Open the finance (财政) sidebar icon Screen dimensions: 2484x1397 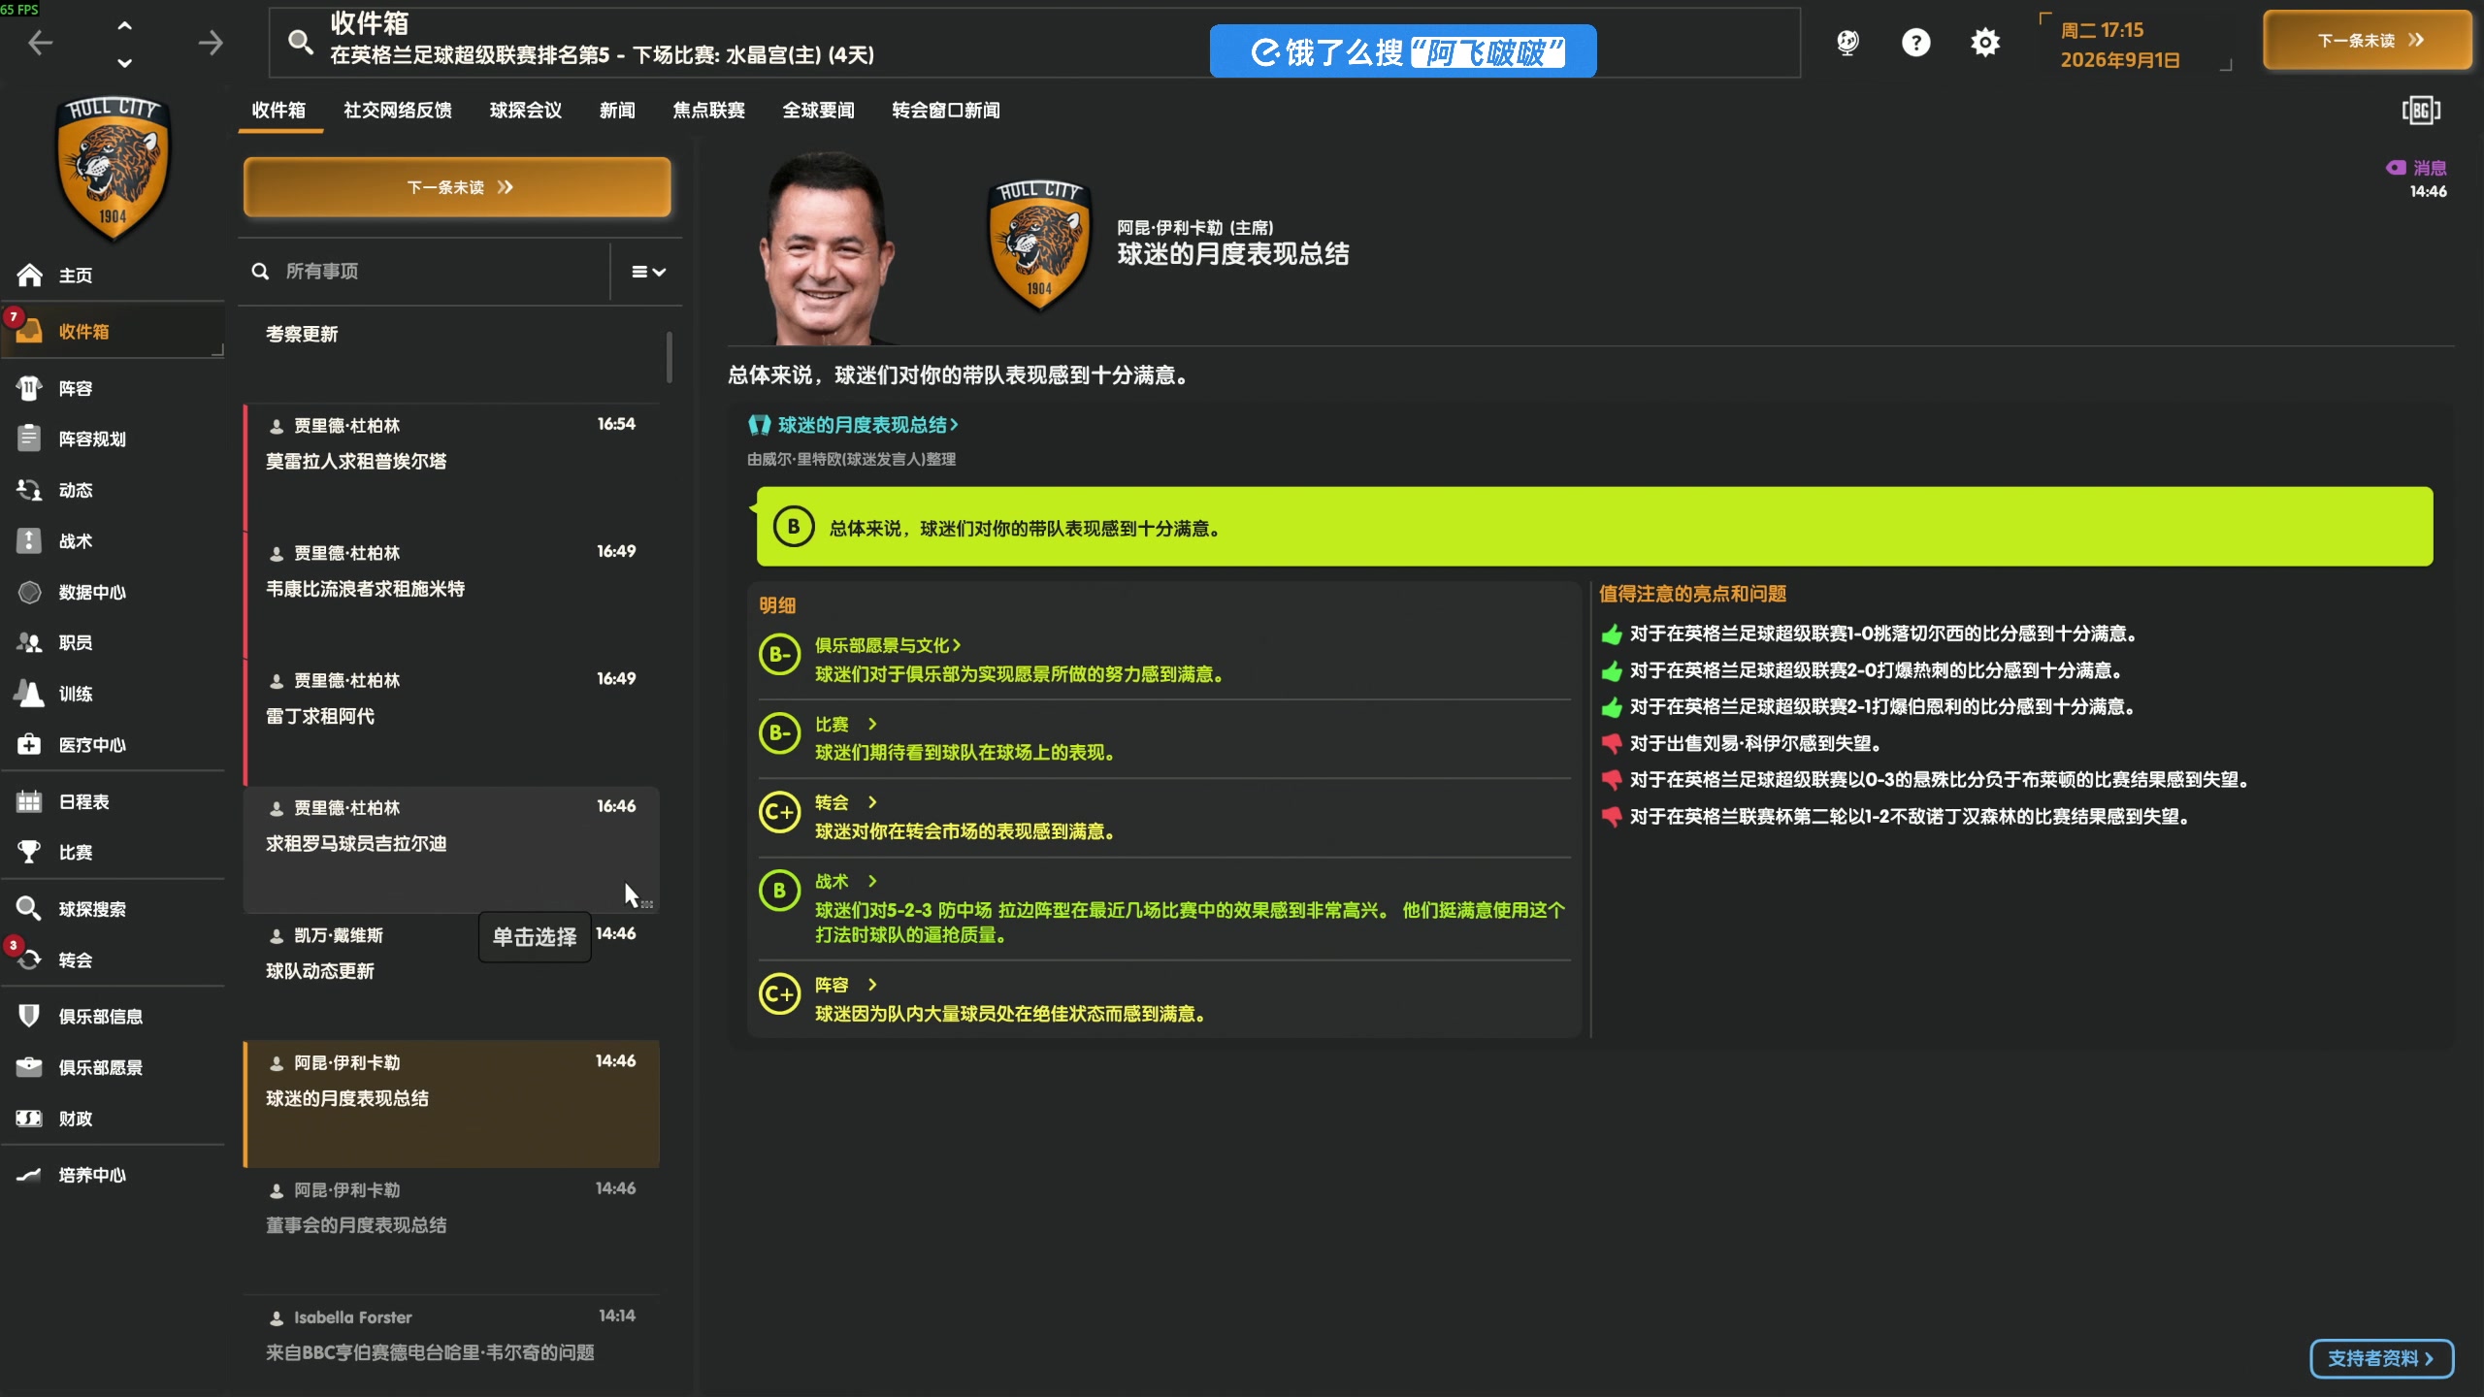[29, 1119]
